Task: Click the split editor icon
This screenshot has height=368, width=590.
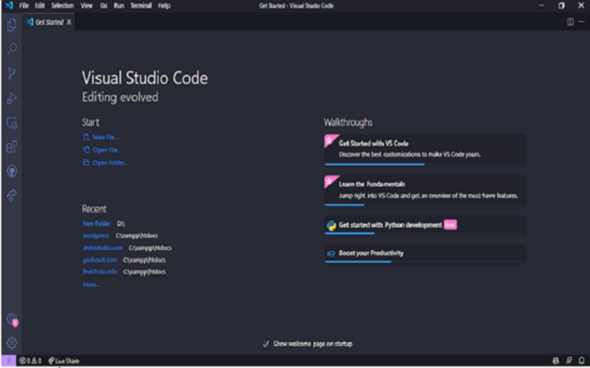Action: (570, 21)
